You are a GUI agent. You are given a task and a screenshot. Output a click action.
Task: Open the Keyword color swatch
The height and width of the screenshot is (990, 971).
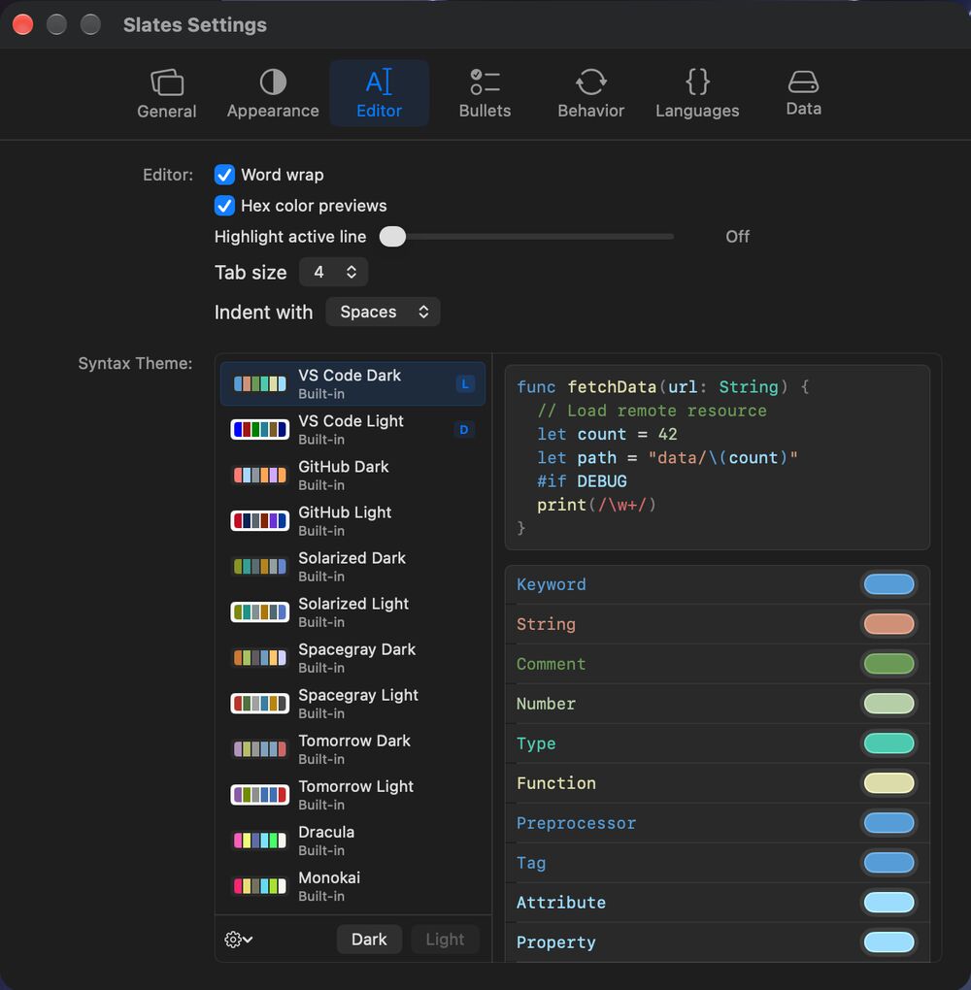888,584
